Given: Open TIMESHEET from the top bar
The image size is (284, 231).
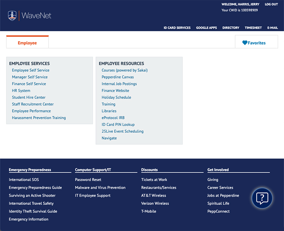Looking at the screenshot, I should coord(253,28).
